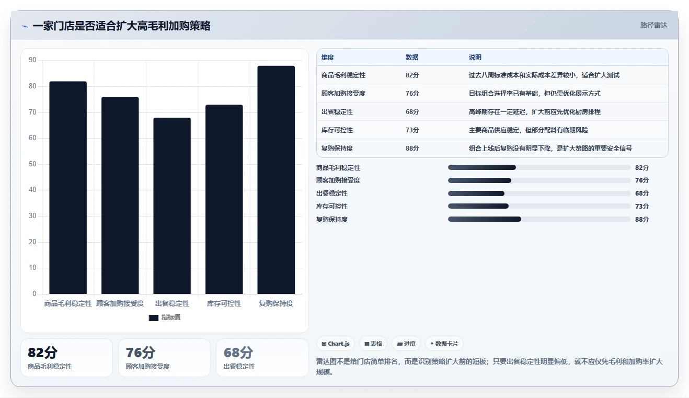Toggle the 指标值 legend swatch
The image size is (689, 398).
click(153, 317)
